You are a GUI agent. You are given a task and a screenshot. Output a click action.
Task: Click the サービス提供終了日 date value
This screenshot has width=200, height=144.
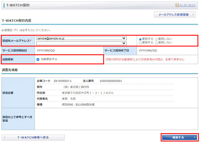pyautogui.click(x=148, y=51)
